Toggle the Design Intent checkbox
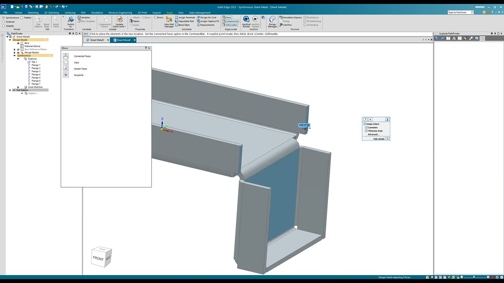 (365, 124)
